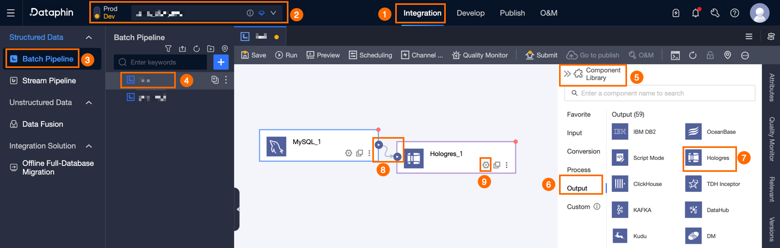
Task: Click the Hologres output component icon
Action: (x=693, y=158)
